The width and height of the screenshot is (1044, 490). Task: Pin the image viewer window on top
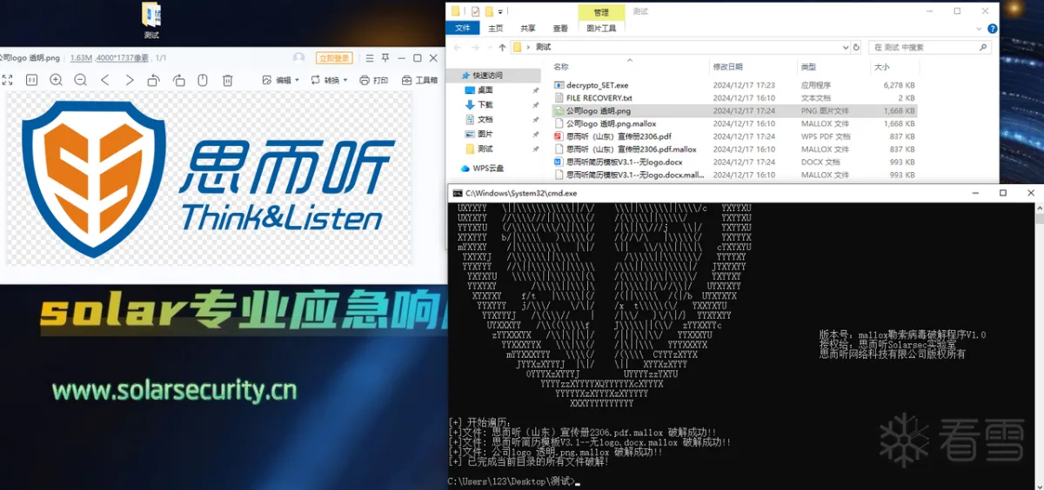pyautogui.click(x=385, y=58)
